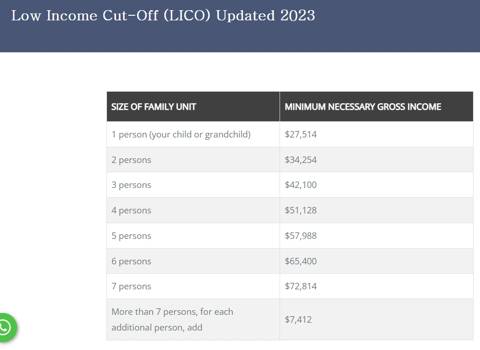480x350 pixels.
Task: Select the '3 persons' row label
Action: pos(131,185)
